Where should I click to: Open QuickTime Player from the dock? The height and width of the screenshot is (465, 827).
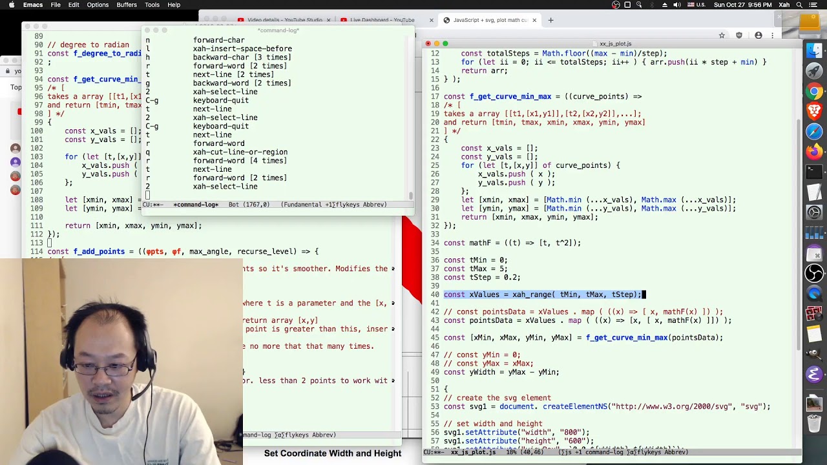(814, 293)
